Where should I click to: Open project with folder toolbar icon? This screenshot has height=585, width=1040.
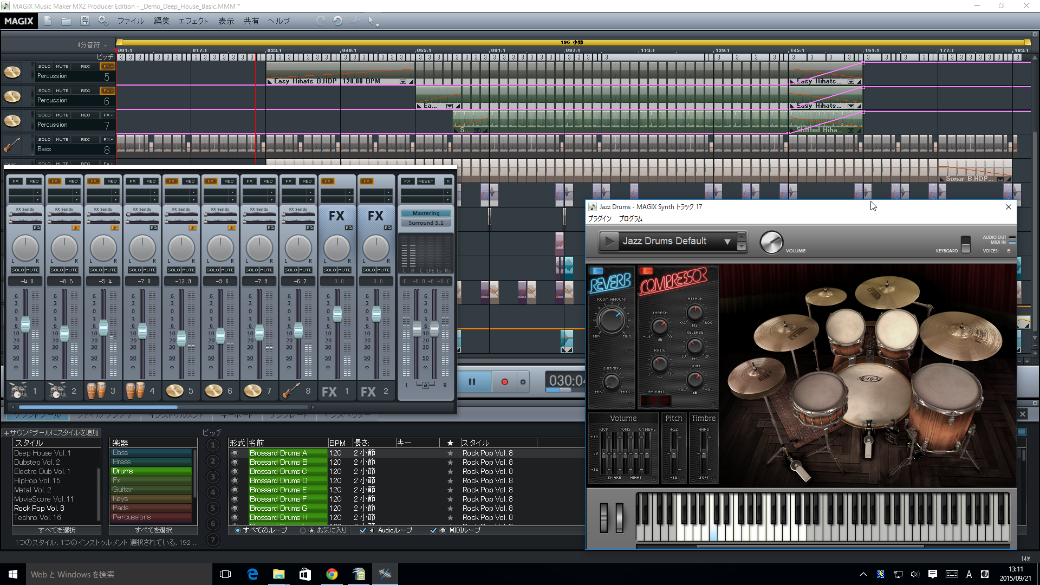[66, 21]
